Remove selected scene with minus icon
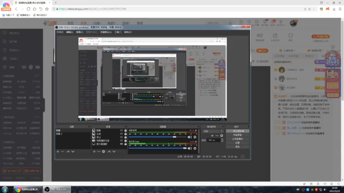Screen dimensions: 344x193 [x=62, y=151]
